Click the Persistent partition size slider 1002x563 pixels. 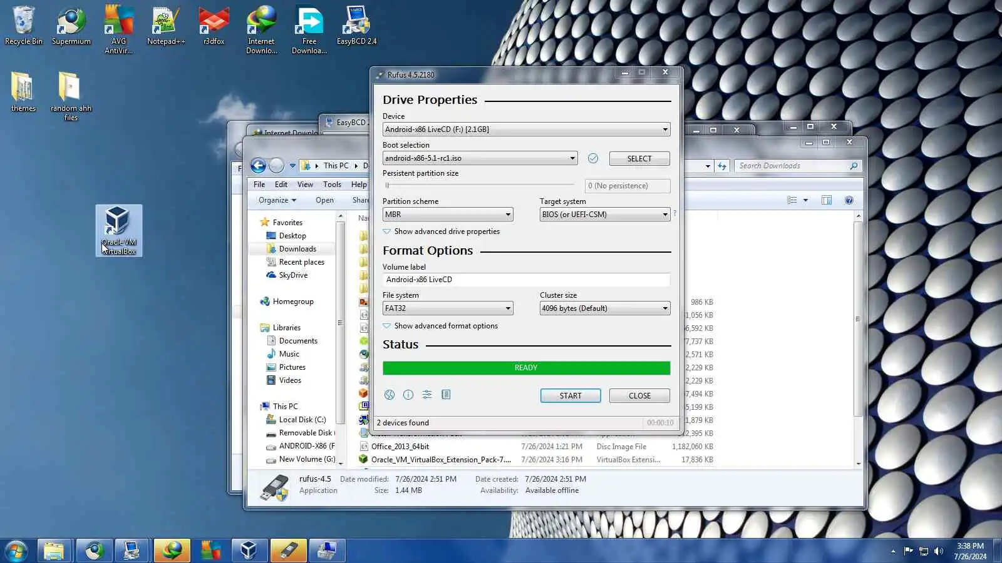point(480,185)
